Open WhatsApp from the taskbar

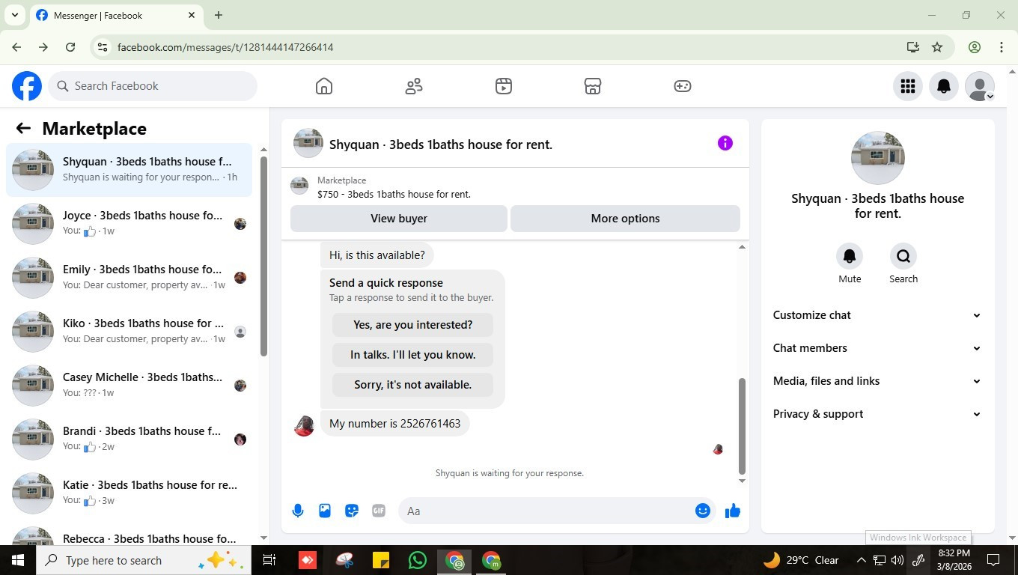click(x=418, y=560)
